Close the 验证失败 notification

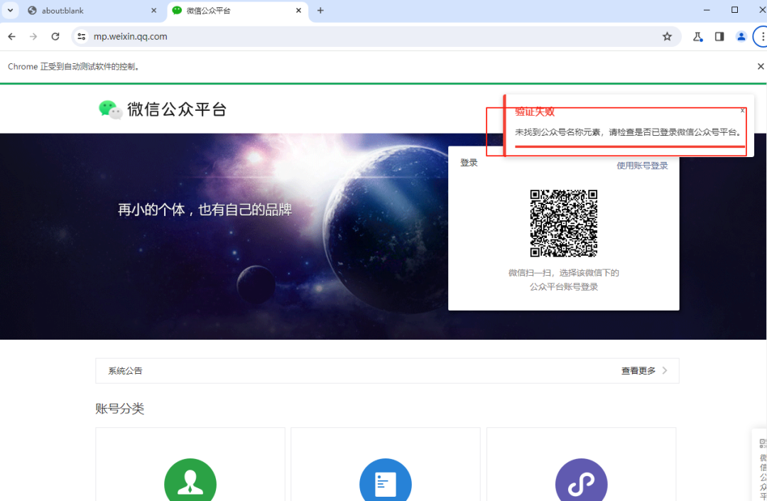pos(743,111)
